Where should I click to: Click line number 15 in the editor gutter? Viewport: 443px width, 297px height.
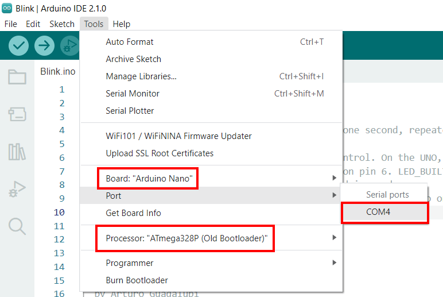(x=59, y=280)
